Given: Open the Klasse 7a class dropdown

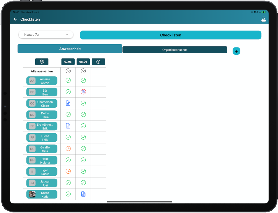Looking at the screenshot, I should [46, 35].
